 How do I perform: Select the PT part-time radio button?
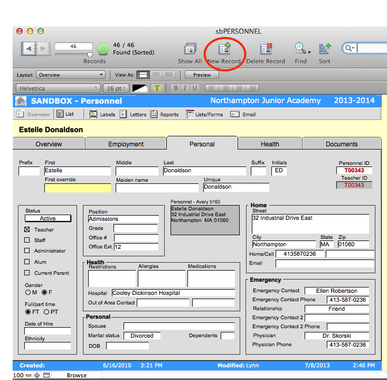click(46, 312)
